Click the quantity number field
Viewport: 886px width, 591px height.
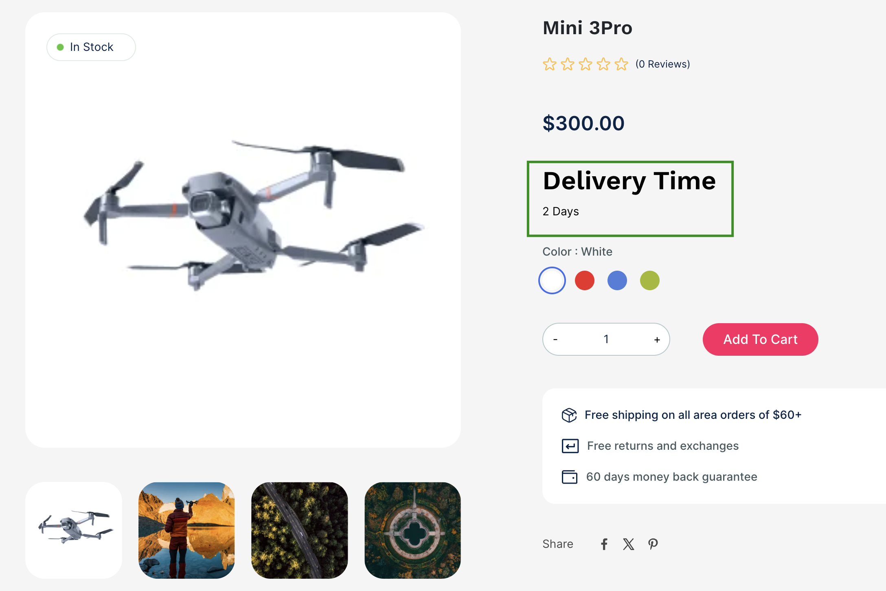606,339
